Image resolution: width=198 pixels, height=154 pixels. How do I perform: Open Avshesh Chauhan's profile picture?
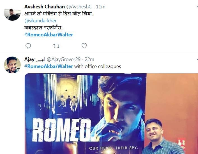click(12, 15)
